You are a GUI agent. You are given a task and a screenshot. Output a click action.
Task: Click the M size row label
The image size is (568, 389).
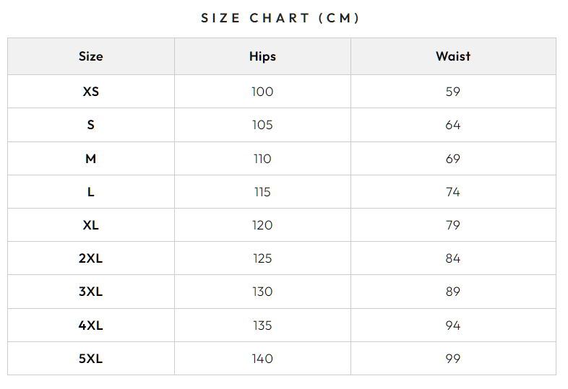tap(91, 159)
